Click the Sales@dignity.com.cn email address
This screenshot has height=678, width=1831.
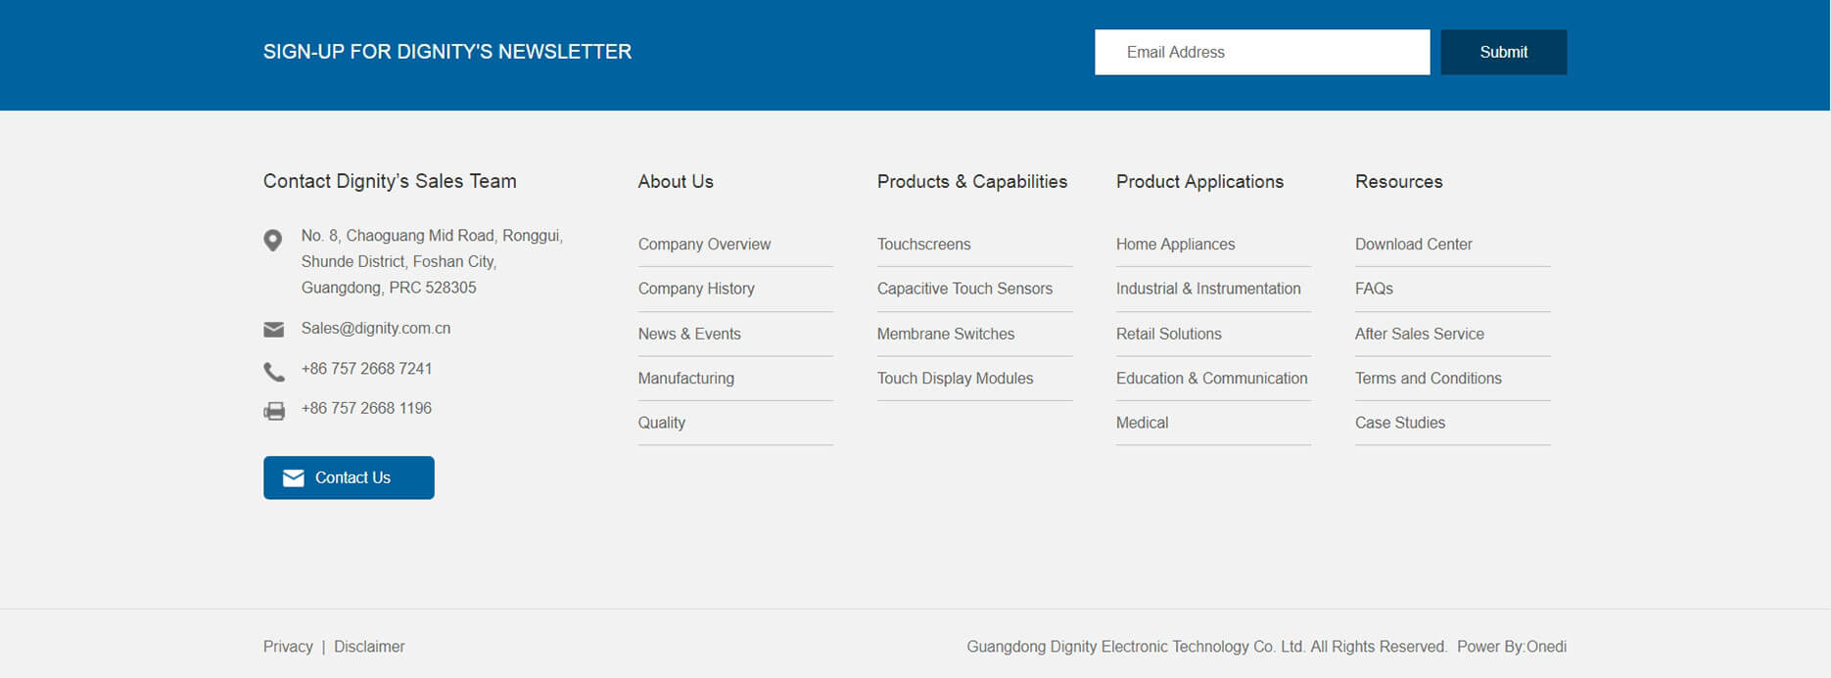376,329
